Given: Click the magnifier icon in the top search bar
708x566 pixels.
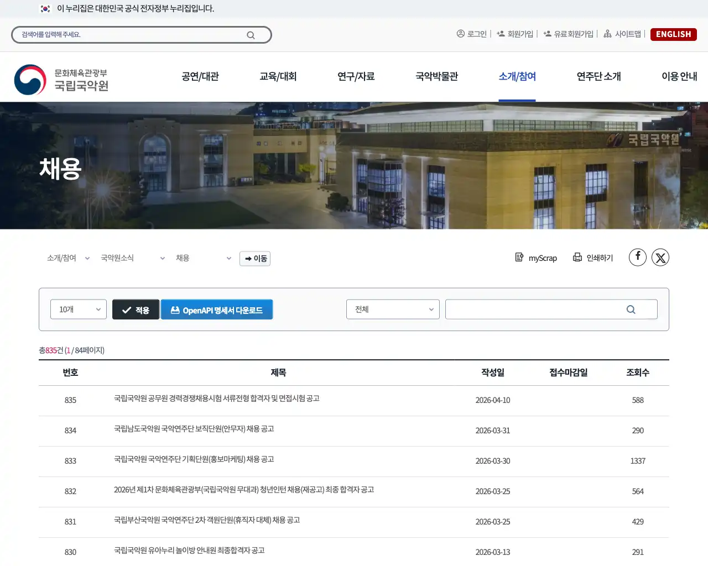Looking at the screenshot, I should tap(251, 34).
